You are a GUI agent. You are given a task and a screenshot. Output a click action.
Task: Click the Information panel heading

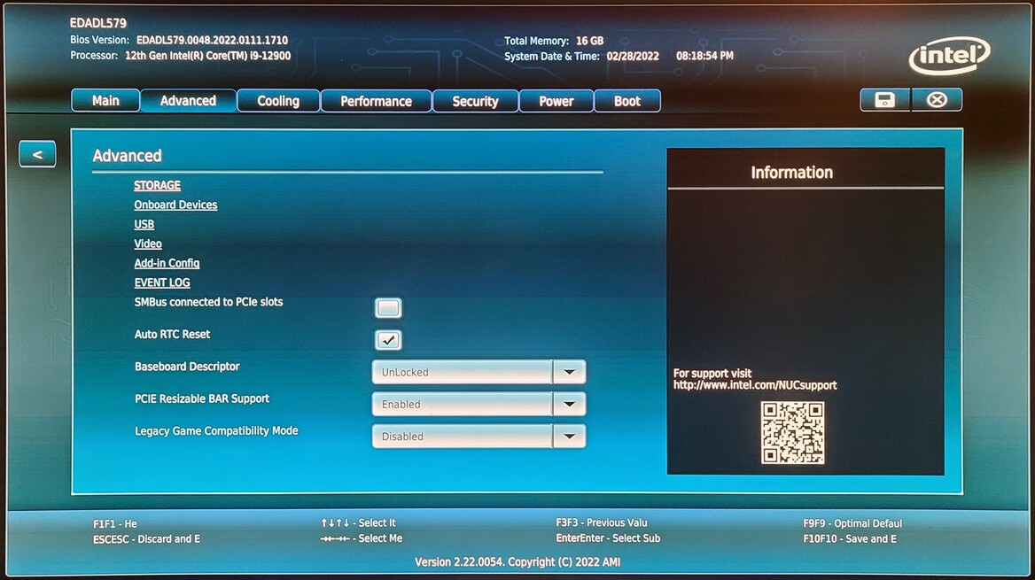(791, 173)
